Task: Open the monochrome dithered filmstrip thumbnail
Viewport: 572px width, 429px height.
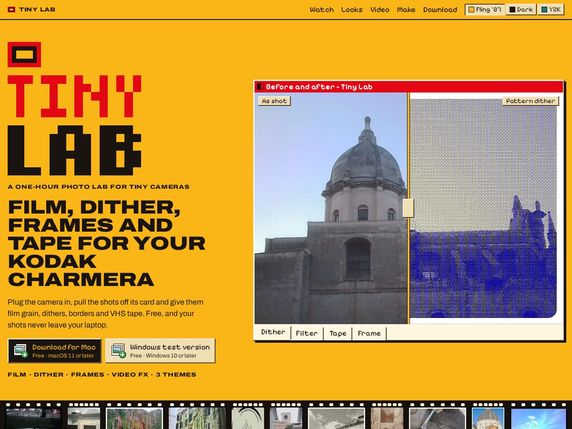Action: [x=337, y=419]
